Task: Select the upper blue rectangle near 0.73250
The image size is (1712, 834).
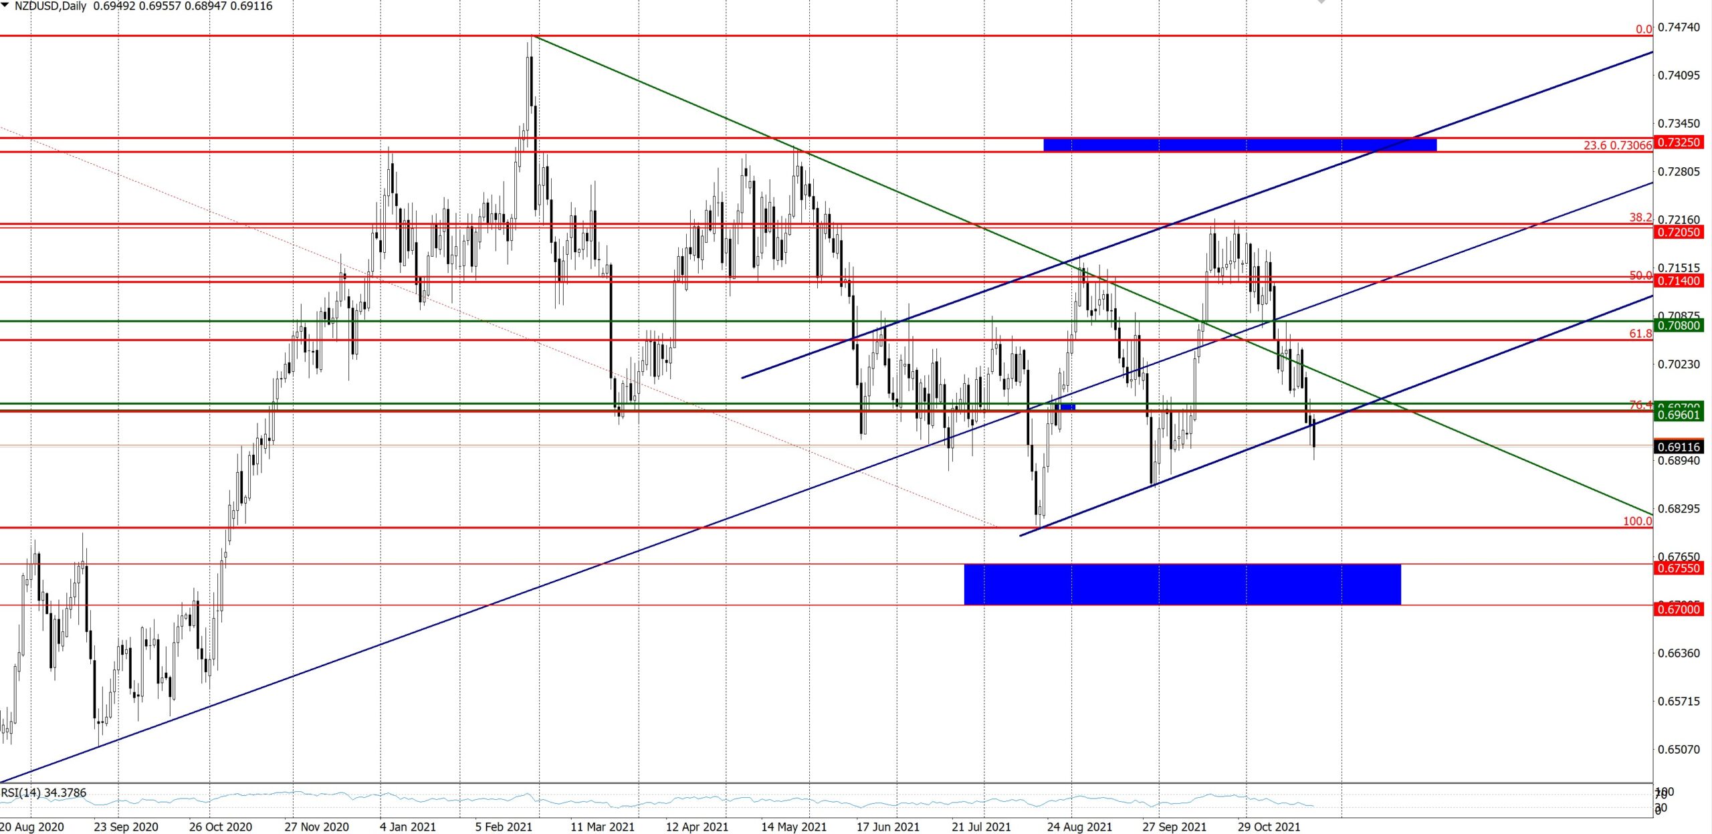Action: [x=1239, y=144]
